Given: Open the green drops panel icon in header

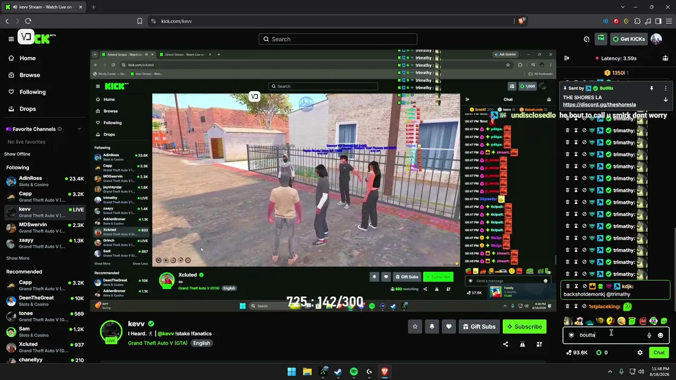Looking at the screenshot, I should tap(601, 39).
